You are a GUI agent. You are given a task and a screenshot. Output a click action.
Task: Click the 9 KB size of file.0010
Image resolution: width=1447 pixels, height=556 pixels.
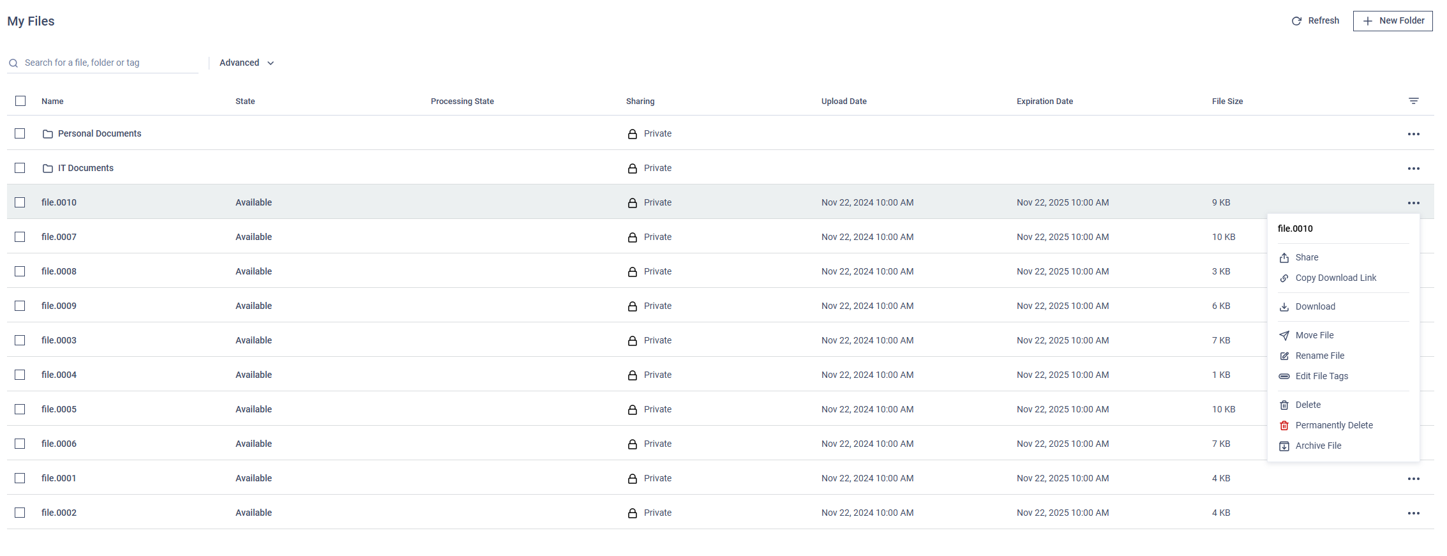click(x=1221, y=202)
